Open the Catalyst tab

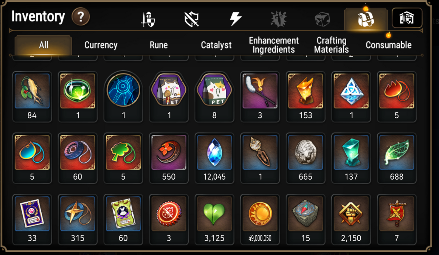tap(216, 45)
